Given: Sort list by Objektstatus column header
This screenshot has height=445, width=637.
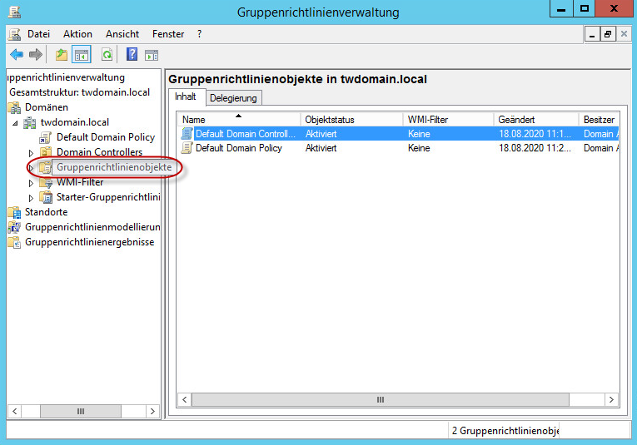Looking at the screenshot, I should [x=351, y=120].
